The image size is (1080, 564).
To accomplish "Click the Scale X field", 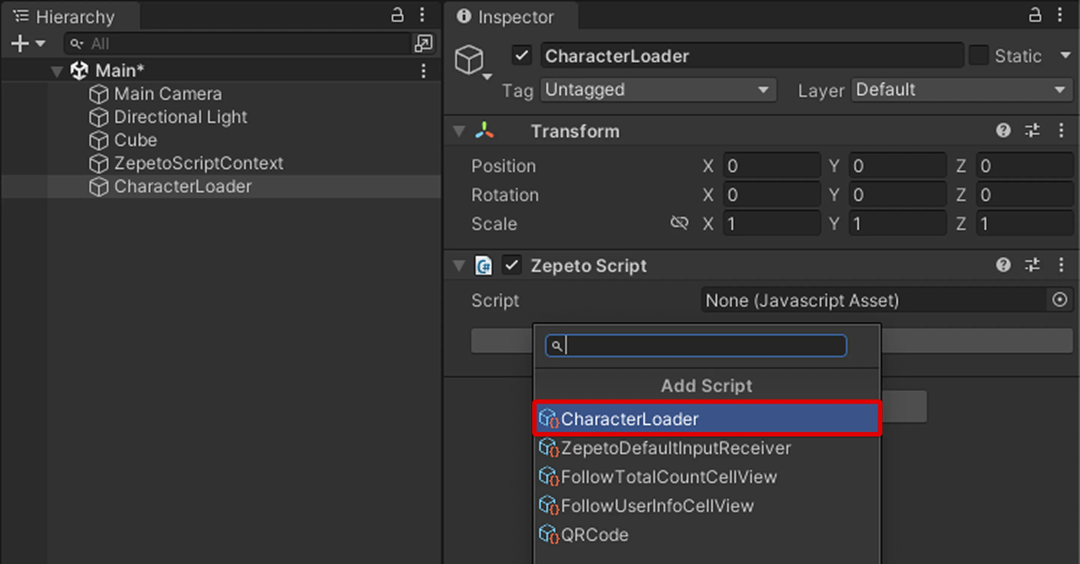I will 771,223.
